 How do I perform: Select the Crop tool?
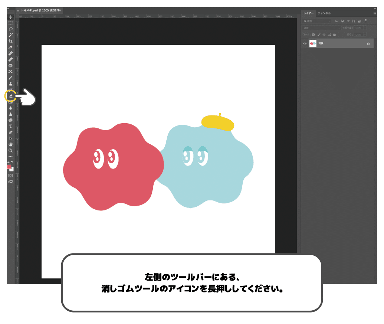pos(10,41)
